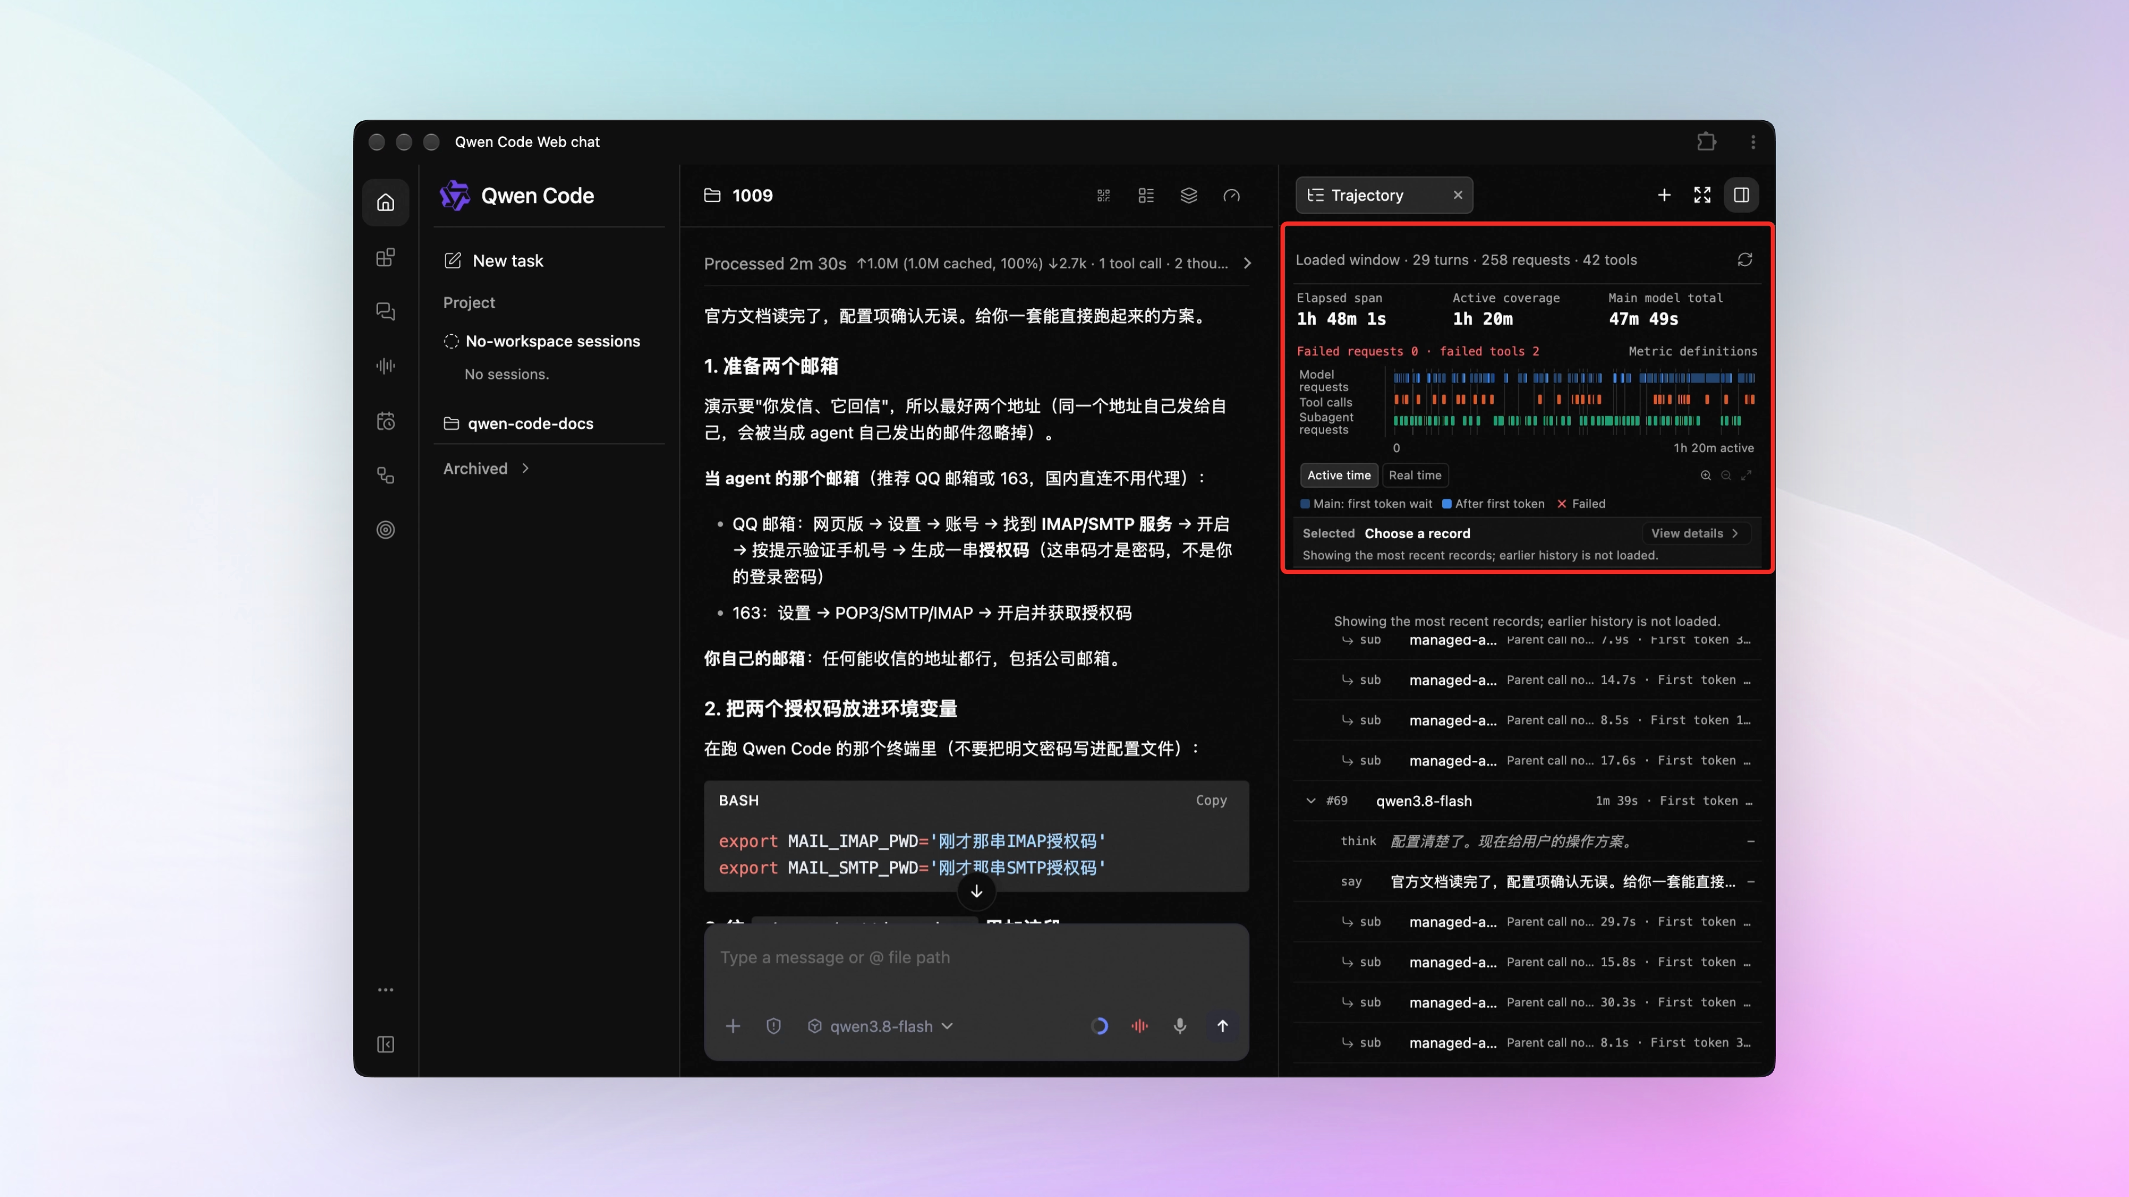Copy the BASH code block
2129x1197 pixels.
coord(1211,800)
